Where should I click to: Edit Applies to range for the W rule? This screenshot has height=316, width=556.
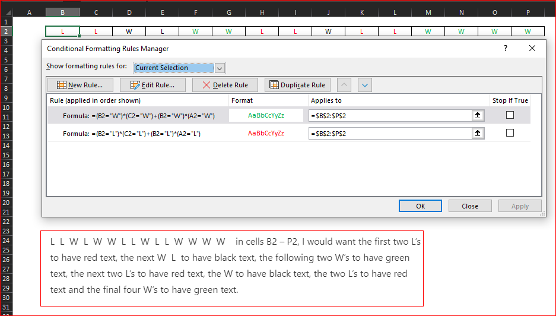click(x=390, y=116)
